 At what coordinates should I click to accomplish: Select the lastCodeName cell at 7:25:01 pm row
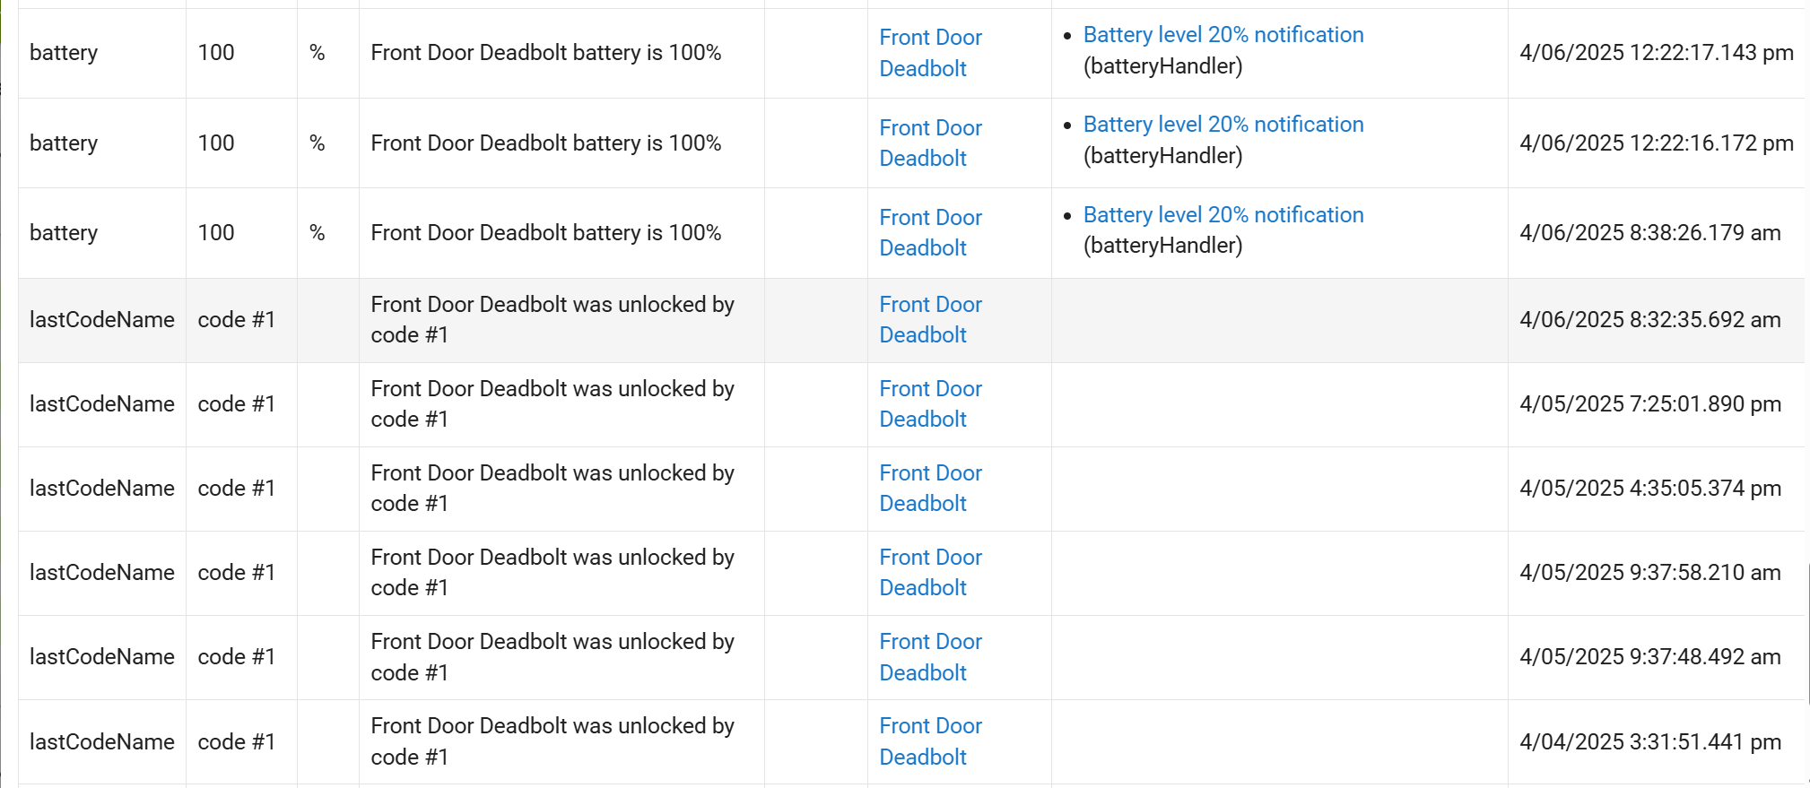pyautogui.click(x=102, y=404)
